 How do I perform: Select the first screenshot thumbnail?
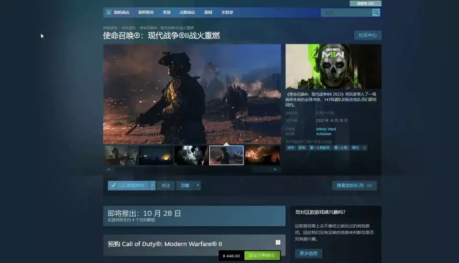(x=121, y=155)
